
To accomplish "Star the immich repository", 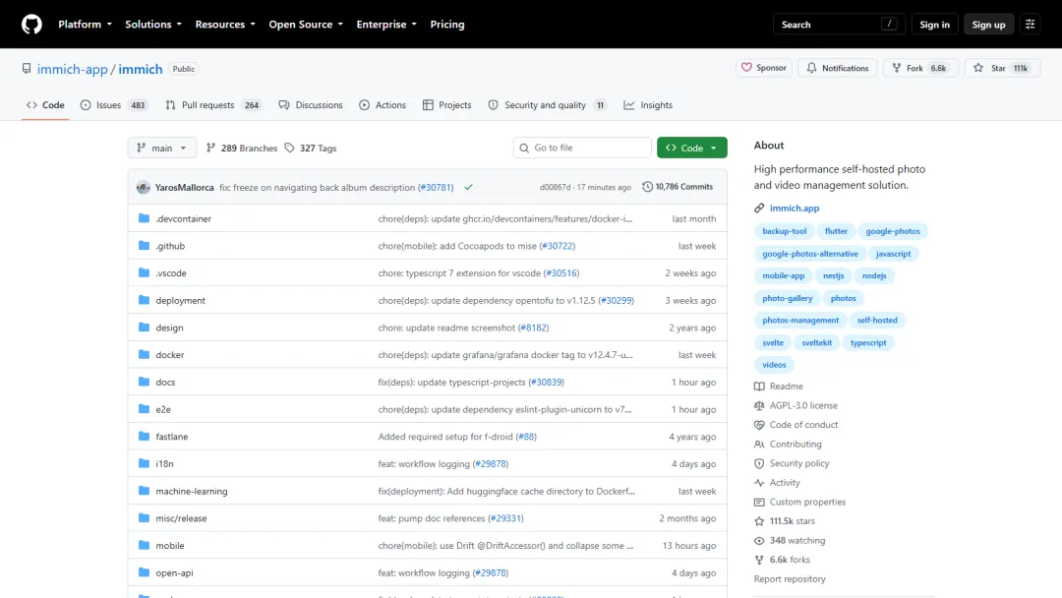I will click(1002, 68).
